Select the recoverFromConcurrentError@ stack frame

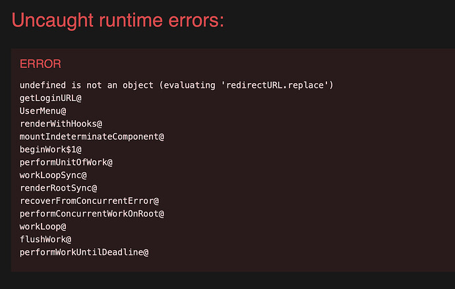coord(89,201)
